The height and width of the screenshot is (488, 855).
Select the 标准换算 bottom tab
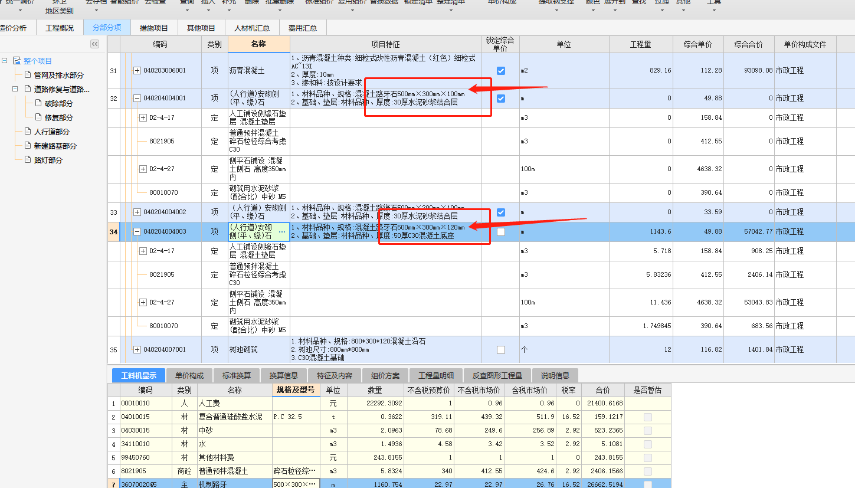coord(237,375)
